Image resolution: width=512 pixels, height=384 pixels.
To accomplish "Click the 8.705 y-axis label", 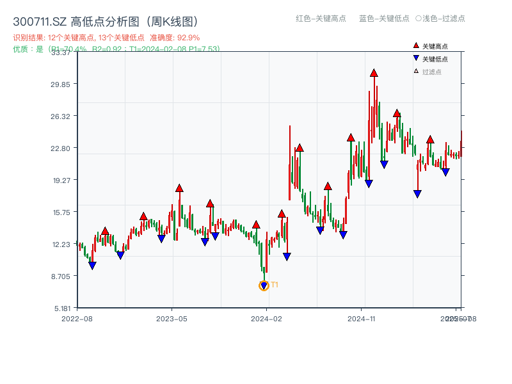I will click(61, 276).
